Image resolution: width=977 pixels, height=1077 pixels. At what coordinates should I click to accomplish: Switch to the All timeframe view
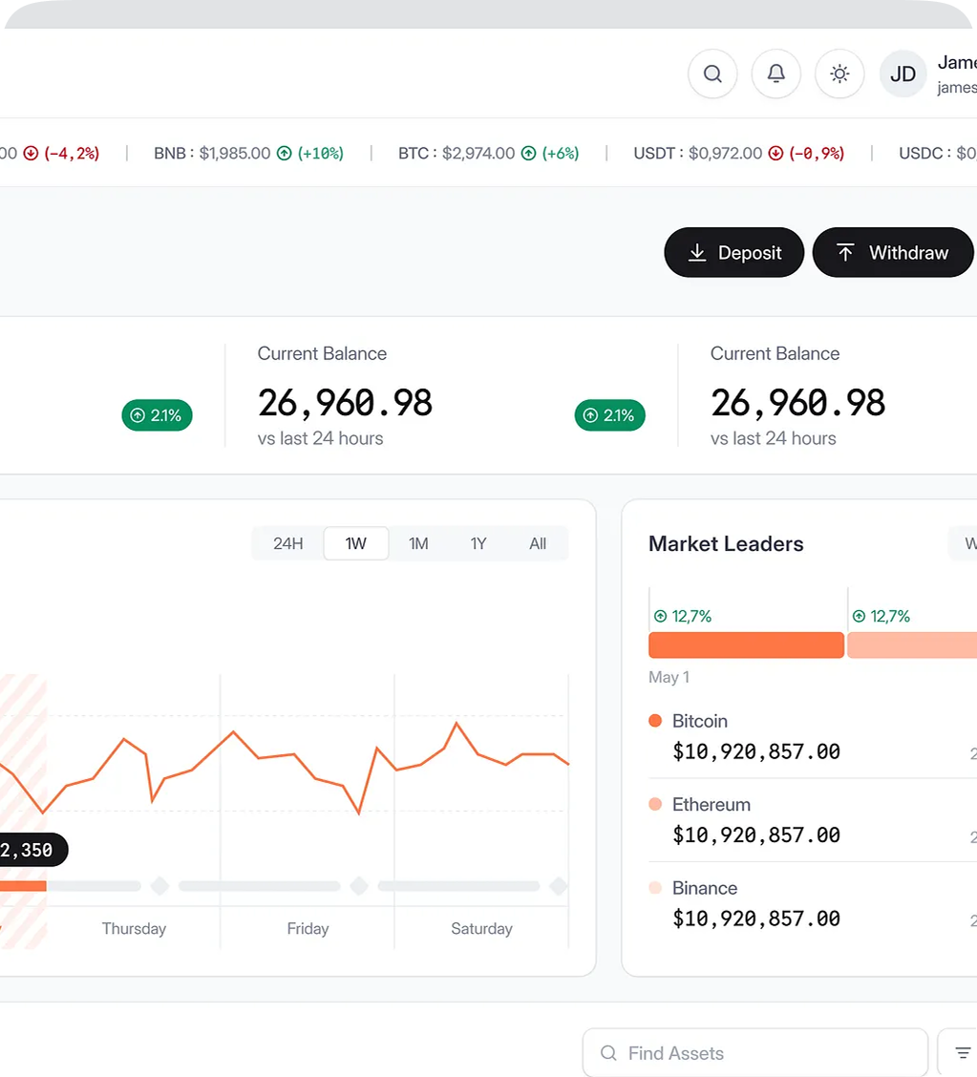point(537,542)
